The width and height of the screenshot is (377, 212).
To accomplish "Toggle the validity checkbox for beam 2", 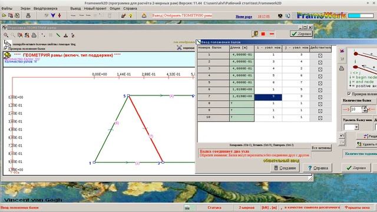I will (x=320, y=62).
